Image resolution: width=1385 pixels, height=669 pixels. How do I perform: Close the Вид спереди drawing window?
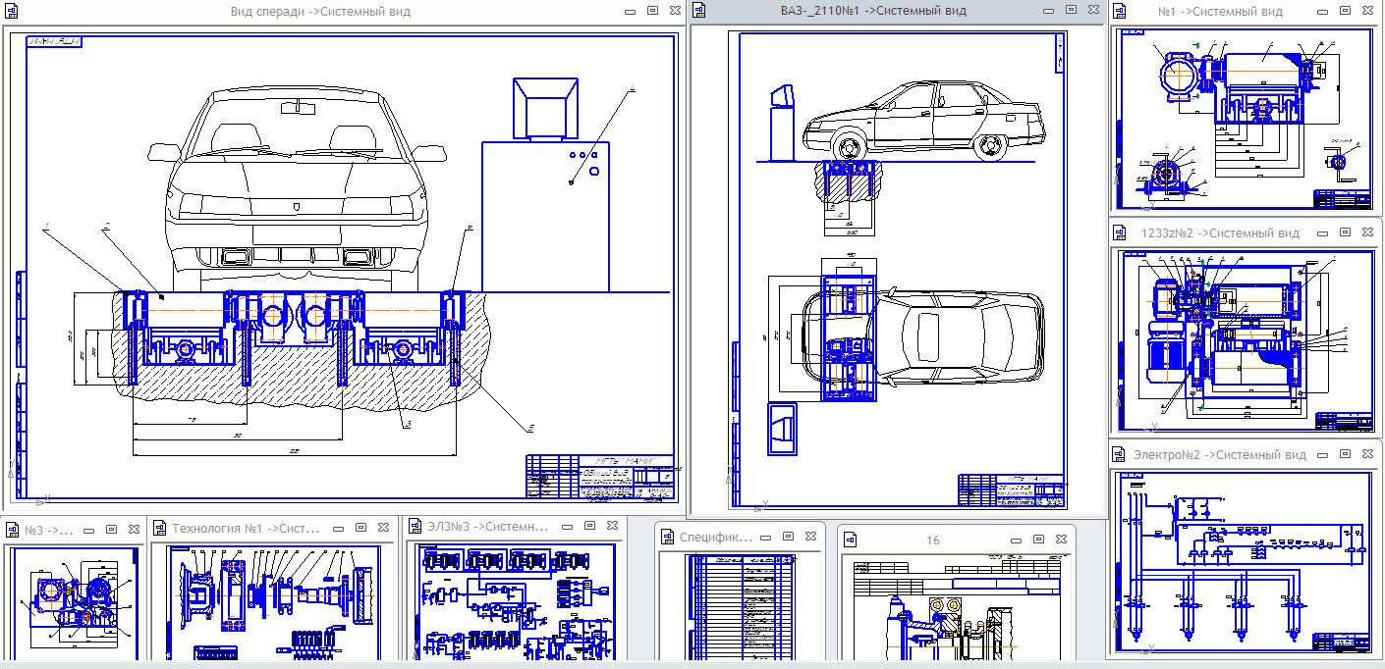[676, 10]
